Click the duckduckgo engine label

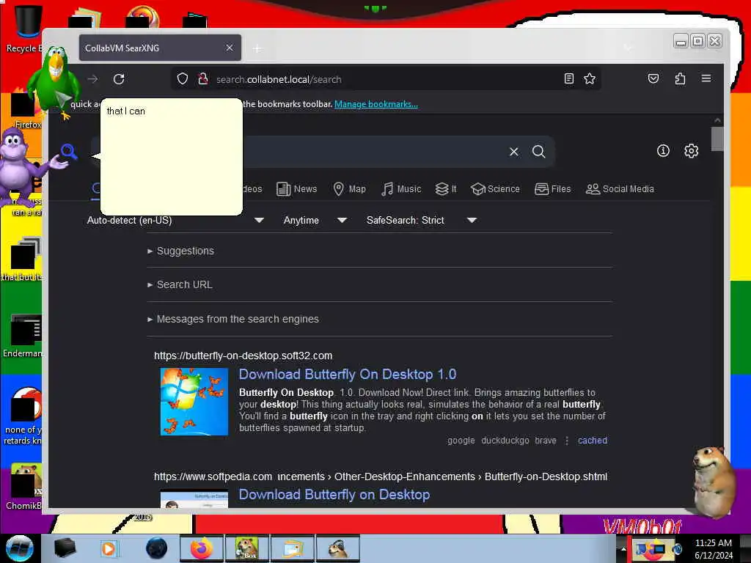pos(505,441)
